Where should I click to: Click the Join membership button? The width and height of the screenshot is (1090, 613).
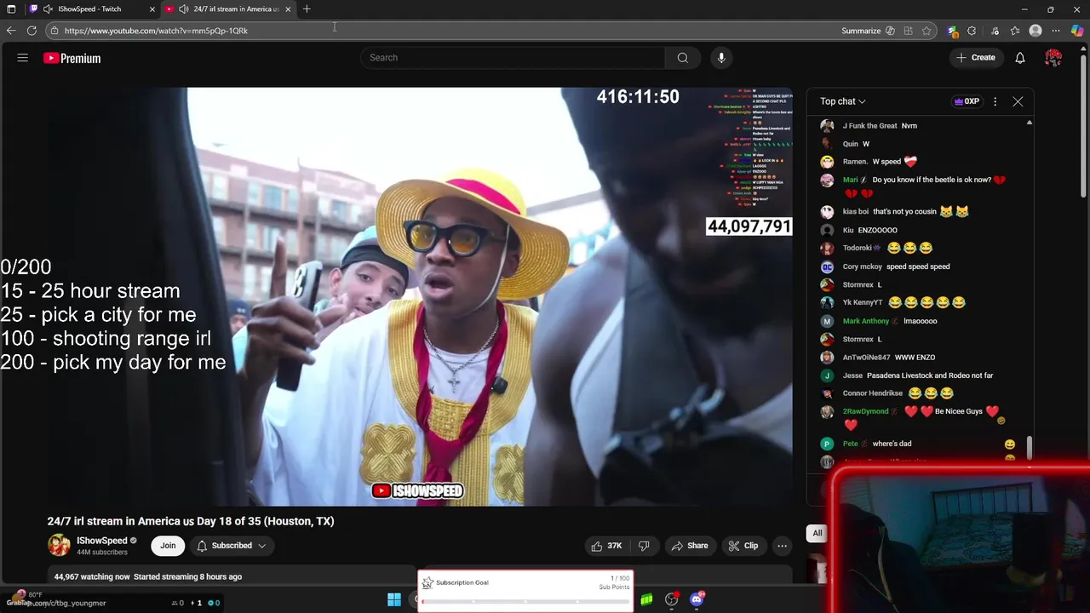point(168,546)
